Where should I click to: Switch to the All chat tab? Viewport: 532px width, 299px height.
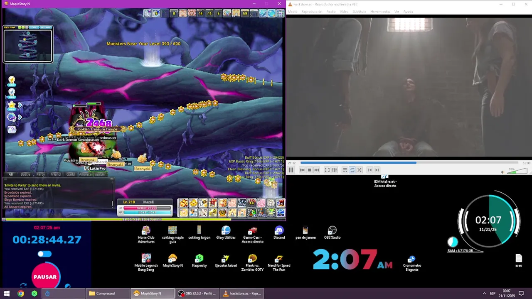click(x=10, y=174)
